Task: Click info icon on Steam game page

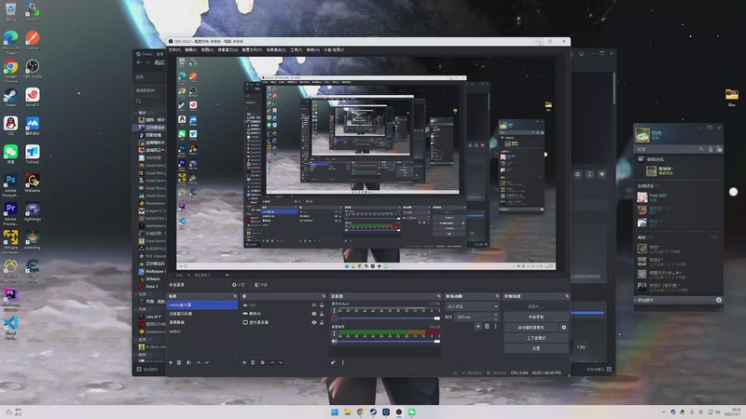Action: [589, 174]
